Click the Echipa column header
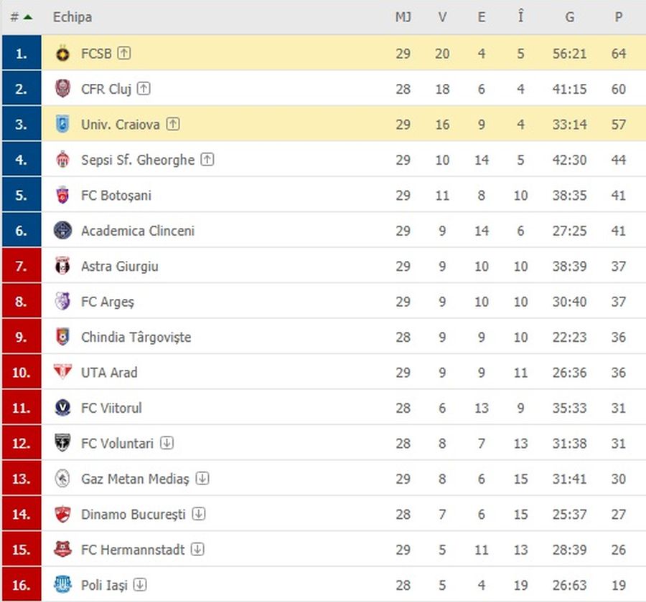Viewport: 646px width, 602px height. [72, 17]
